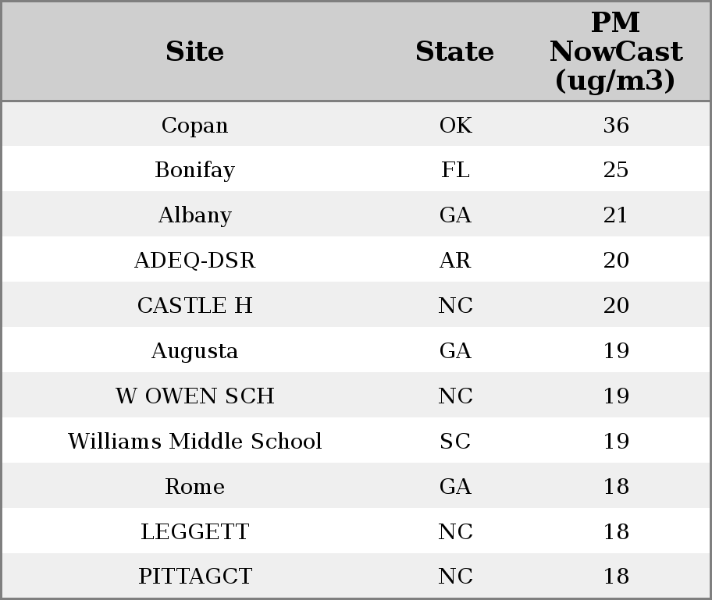Click the Rome site name
Screen dimensions: 712x600
tap(194, 487)
